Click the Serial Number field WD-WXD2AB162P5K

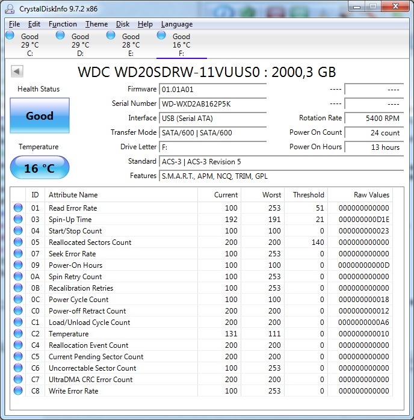(213, 103)
